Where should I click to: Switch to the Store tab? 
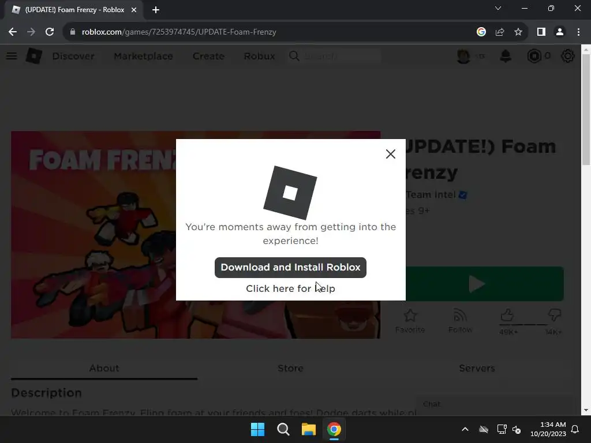pos(290,368)
